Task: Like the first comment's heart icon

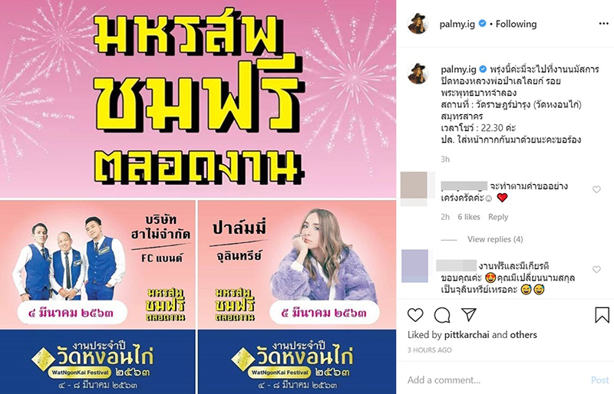Action: (596, 189)
